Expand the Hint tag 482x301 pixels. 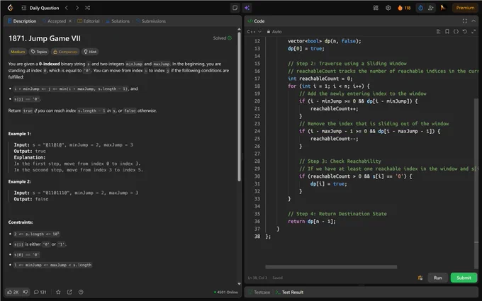[x=90, y=52]
